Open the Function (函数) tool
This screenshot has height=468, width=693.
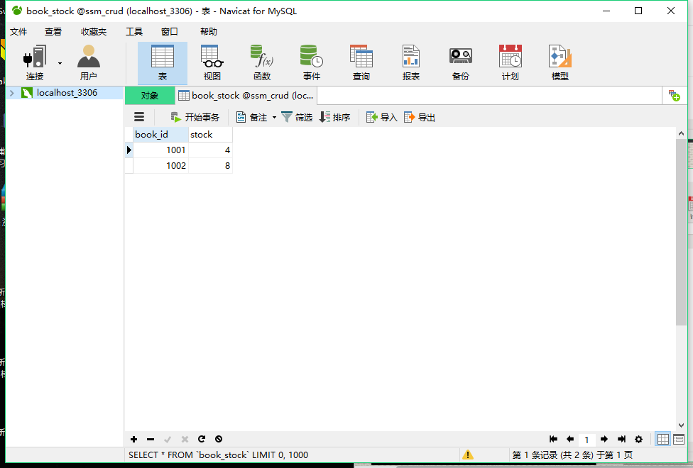[x=261, y=62]
